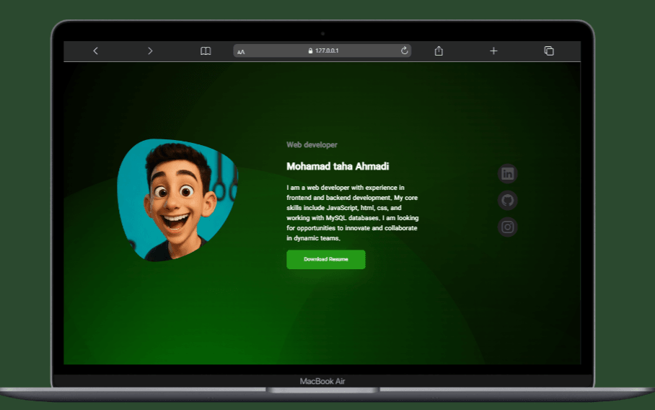Open the bookmarks book icon
655x410 pixels.
[x=206, y=51]
